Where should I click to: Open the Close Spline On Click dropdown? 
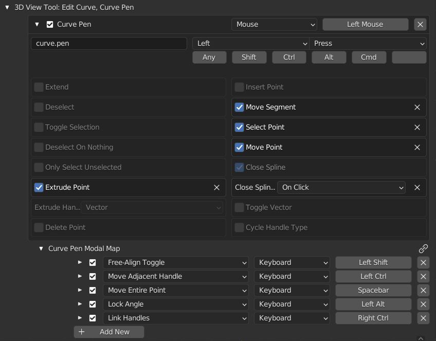pos(341,187)
